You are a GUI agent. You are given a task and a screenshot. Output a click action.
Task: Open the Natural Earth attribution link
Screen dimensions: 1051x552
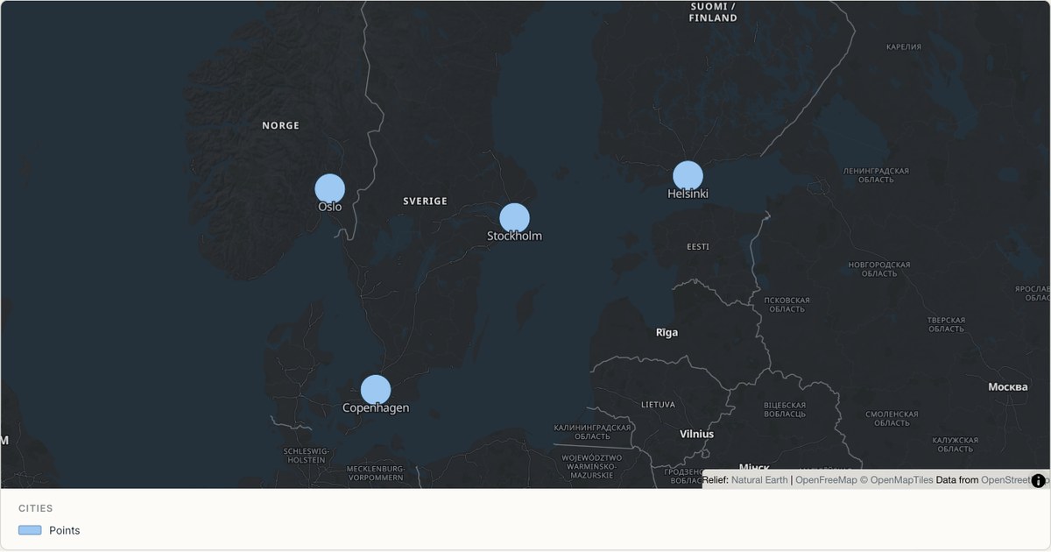pyautogui.click(x=759, y=480)
